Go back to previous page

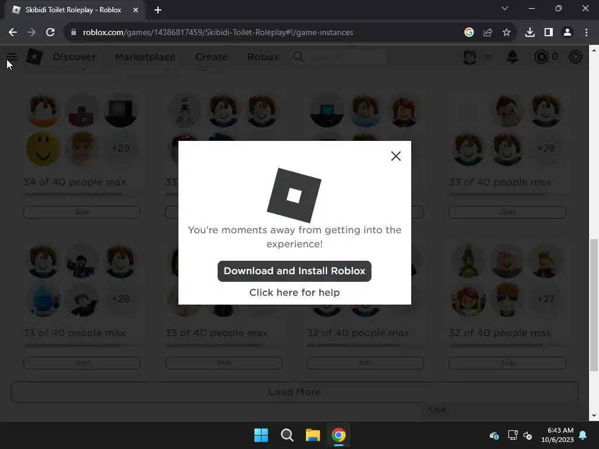pos(13,32)
